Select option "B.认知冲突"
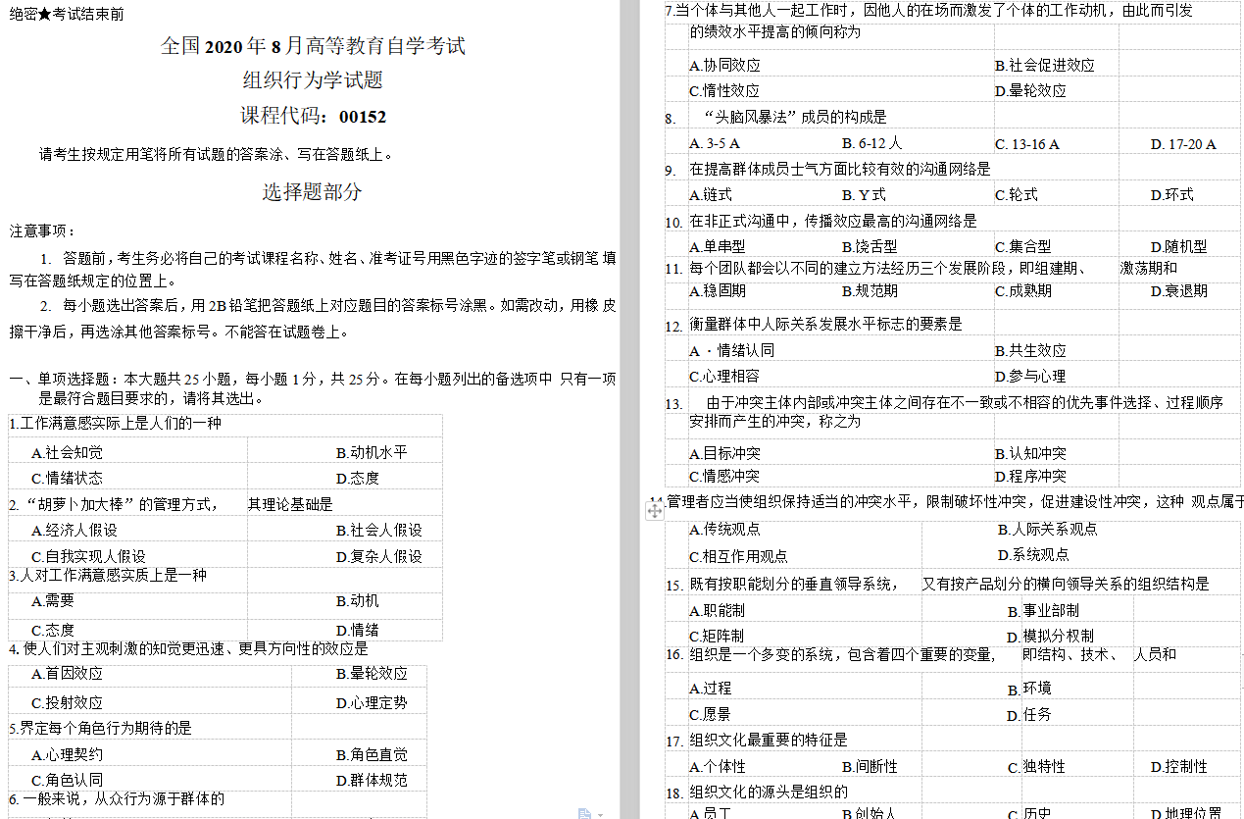This screenshot has width=1244, height=819. pos(1030,454)
